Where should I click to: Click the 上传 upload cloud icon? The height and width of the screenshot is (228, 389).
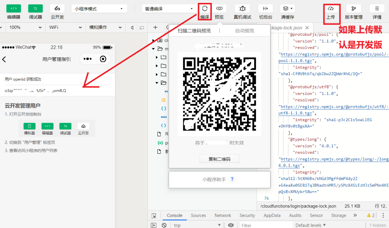[x=331, y=8]
